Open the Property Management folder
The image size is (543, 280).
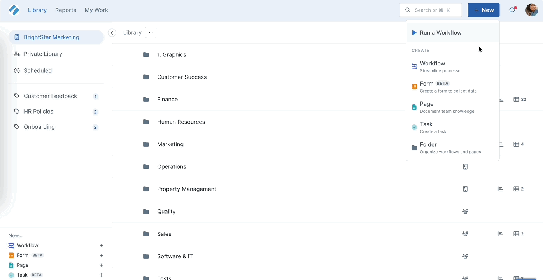click(x=187, y=189)
